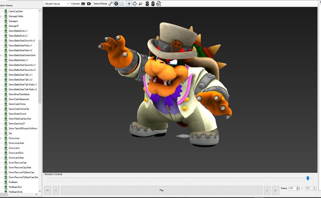
Task: Toggle the round mesh select mode icon
Action: click(x=116, y=4)
